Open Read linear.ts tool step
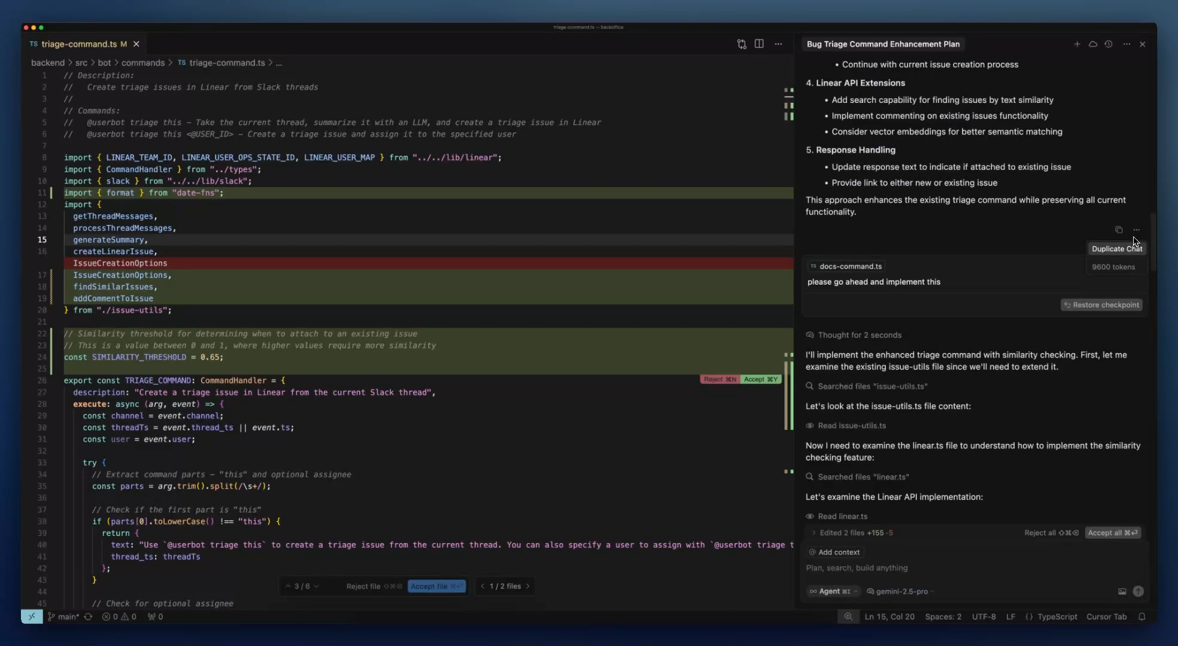This screenshot has width=1178, height=646. tap(836, 516)
